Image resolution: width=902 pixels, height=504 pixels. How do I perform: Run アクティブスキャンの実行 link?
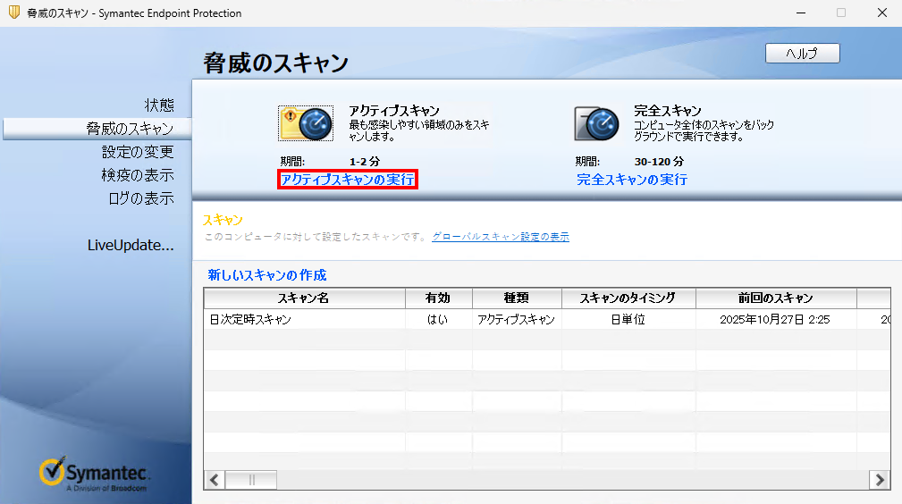(348, 180)
